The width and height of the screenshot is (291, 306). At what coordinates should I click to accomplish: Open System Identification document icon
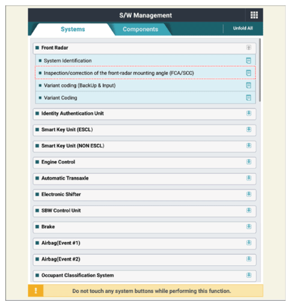pos(248,61)
